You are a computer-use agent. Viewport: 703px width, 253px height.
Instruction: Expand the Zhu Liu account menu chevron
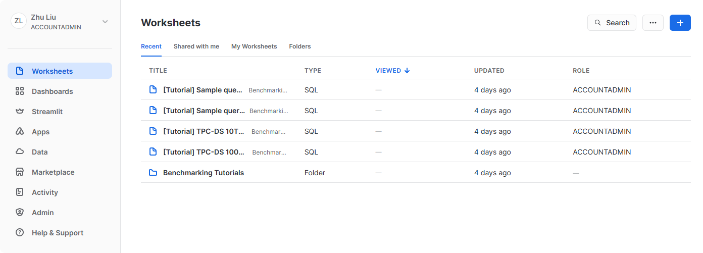pos(105,22)
